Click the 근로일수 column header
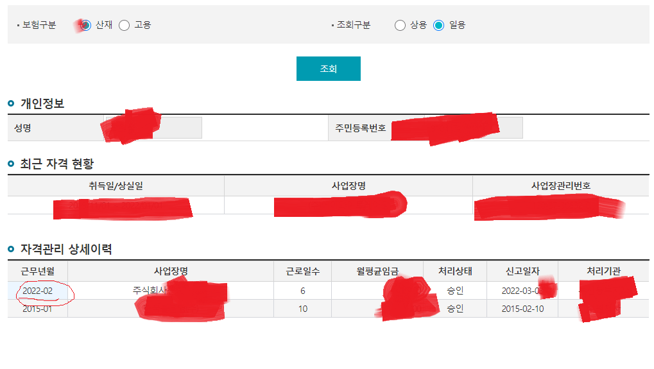 coord(303,271)
